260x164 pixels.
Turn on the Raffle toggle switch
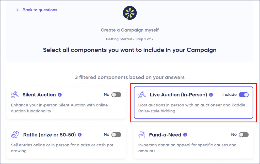116,134
